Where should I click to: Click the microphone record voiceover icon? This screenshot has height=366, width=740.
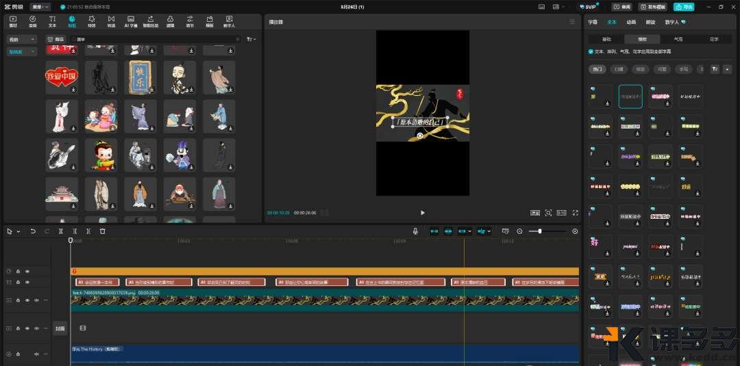click(415, 231)
